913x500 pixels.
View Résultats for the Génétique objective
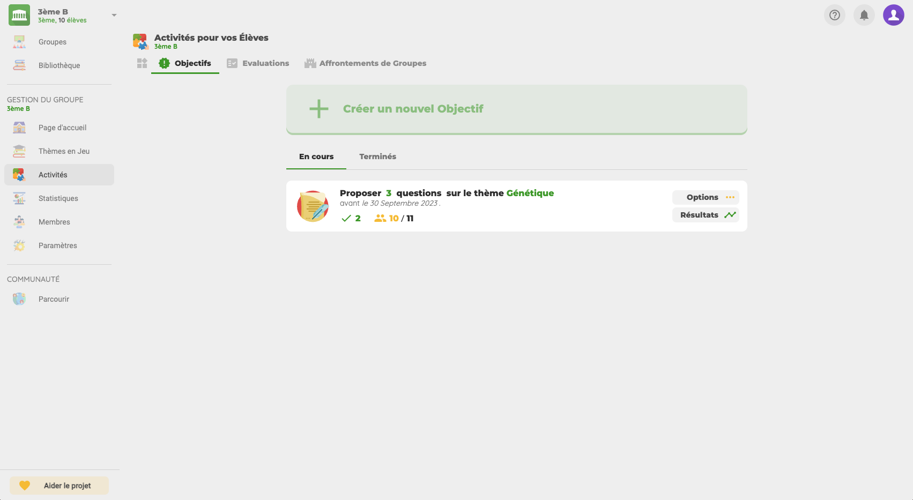click(706, 215)
